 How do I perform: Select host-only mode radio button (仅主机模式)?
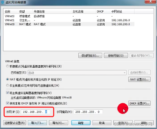7,86
